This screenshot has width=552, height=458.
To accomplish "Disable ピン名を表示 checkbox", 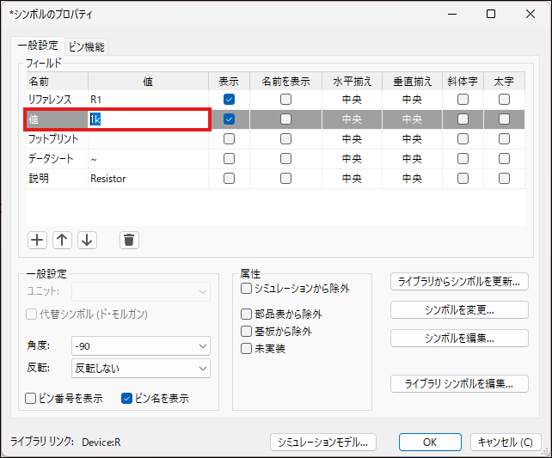I will pyautogui.click(x=127, y=399).
